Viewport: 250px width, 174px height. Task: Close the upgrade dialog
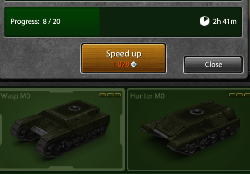(x=213, y=65)
